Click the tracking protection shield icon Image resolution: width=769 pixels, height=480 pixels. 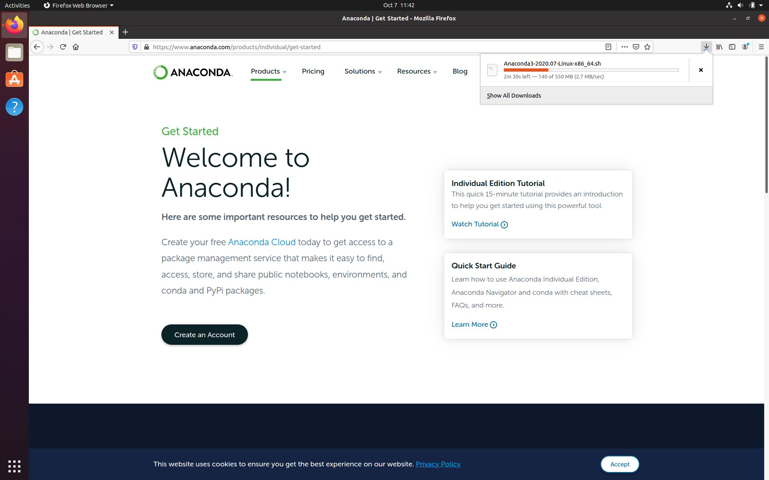(x=135, y=47)
